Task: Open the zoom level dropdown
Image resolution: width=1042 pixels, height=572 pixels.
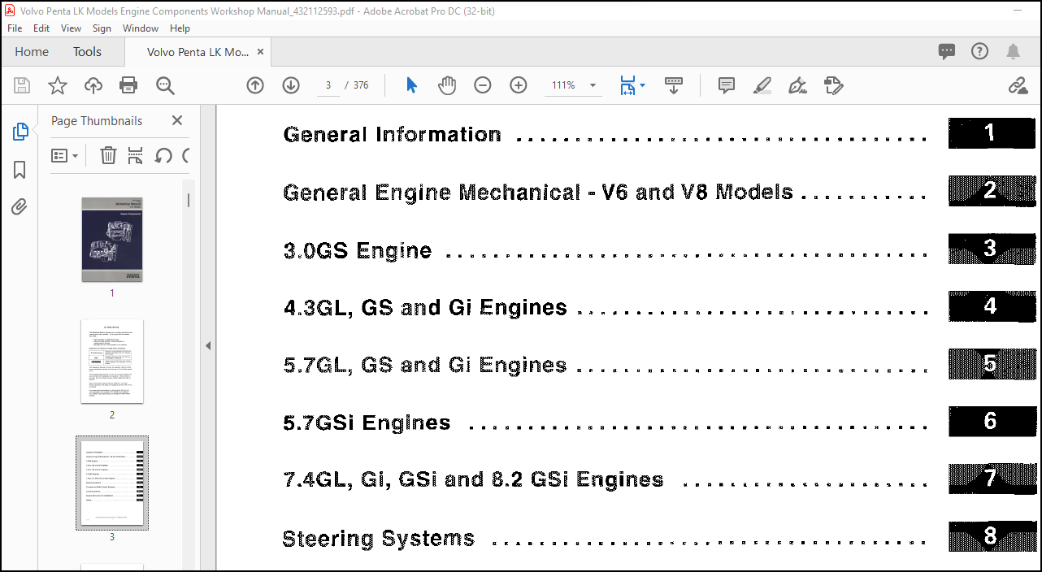Action: tap(593, 85)
